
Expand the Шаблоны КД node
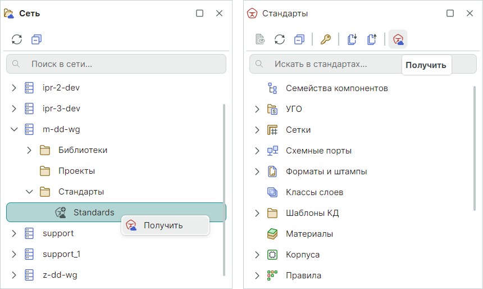point(257,213)
